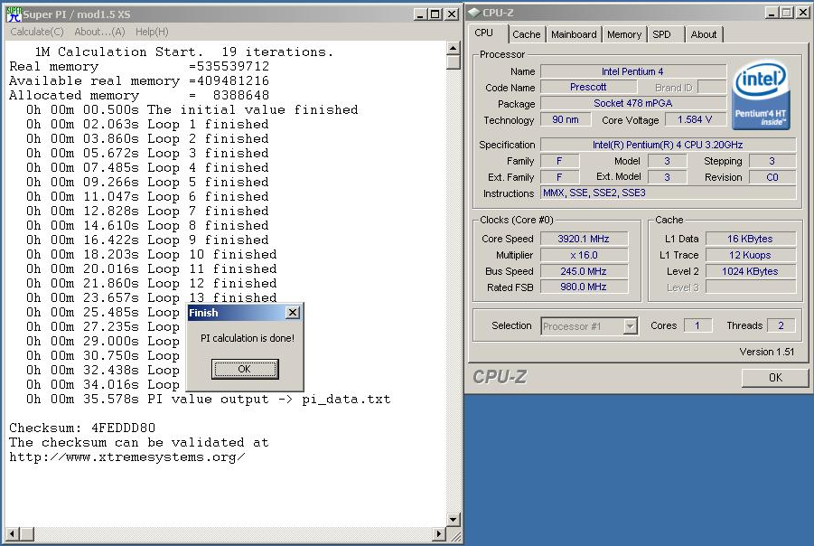Click the Family value 'F'
Screen dimensions: 814x546
(x=559, y=161)
